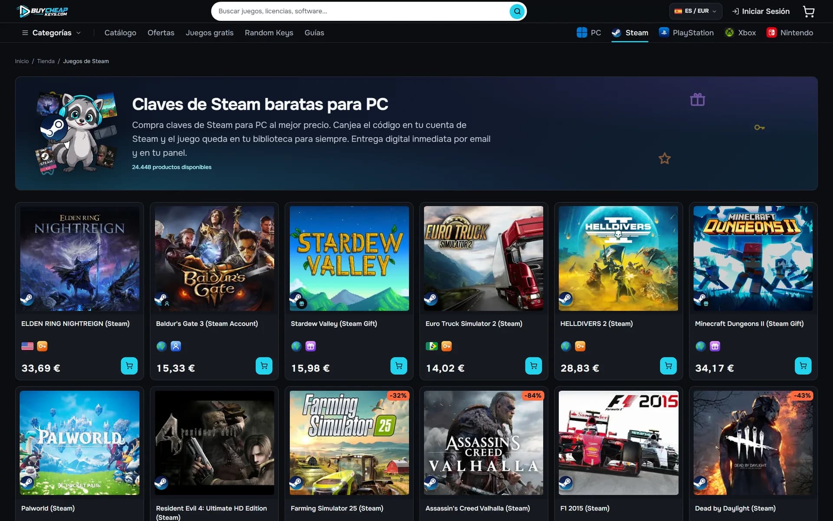Click the key icon under HELLDIVERS 2
The width and height of the screenshot is (833, 521).
pos(580,346)
